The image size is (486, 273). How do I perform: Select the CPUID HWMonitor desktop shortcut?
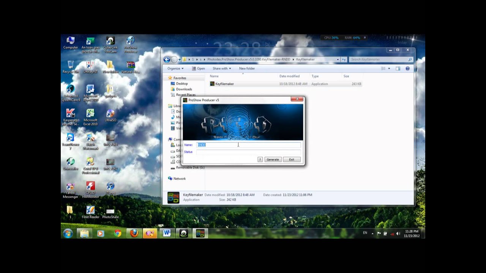[x=90, y=190]
